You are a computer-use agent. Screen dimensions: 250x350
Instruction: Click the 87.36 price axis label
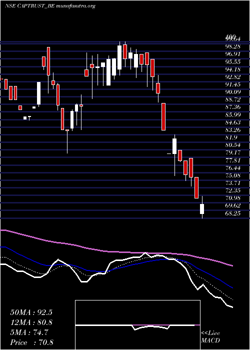[233, 107]
